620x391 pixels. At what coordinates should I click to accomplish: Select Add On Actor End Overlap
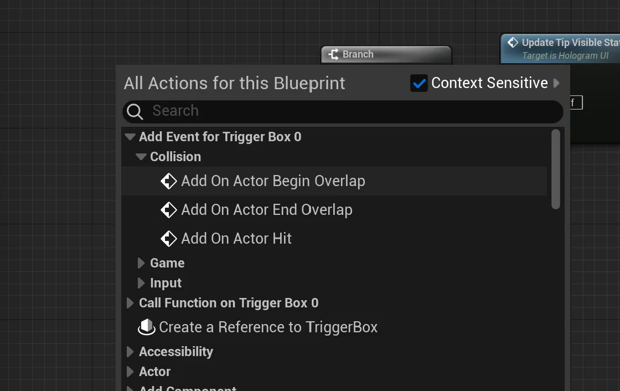[x=267, y=210]
